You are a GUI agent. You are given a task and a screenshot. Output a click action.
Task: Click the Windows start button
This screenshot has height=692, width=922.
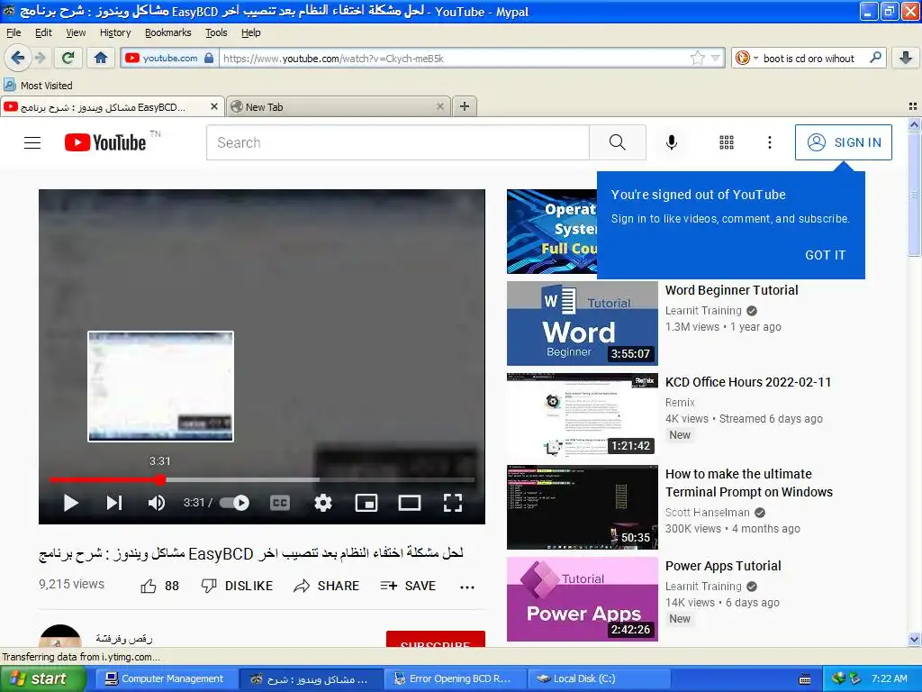point(42,679)
